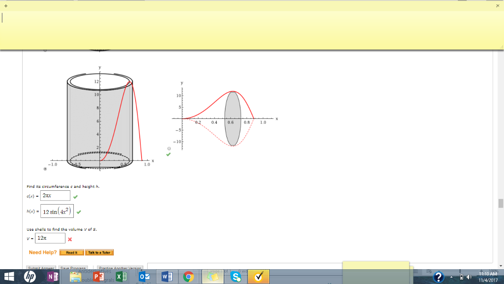The width and height of the screenshot is (504, 284).
Task: Open Microsoft Word from the taskbar
Action: [166, 277]
